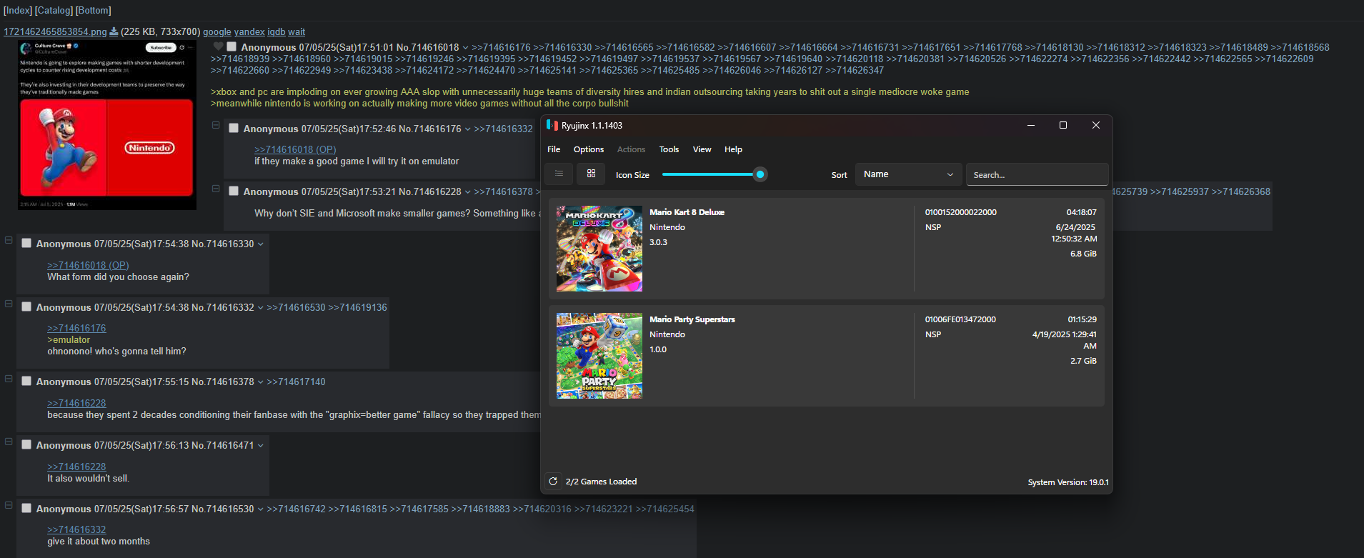1364x558 pixels.
Task: Open post menu arrow for No.714616018
Action: tap(465, 48)
